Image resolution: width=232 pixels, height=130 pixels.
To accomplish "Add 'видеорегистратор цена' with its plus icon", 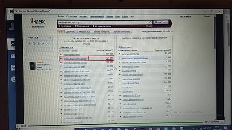I will 61,84.
